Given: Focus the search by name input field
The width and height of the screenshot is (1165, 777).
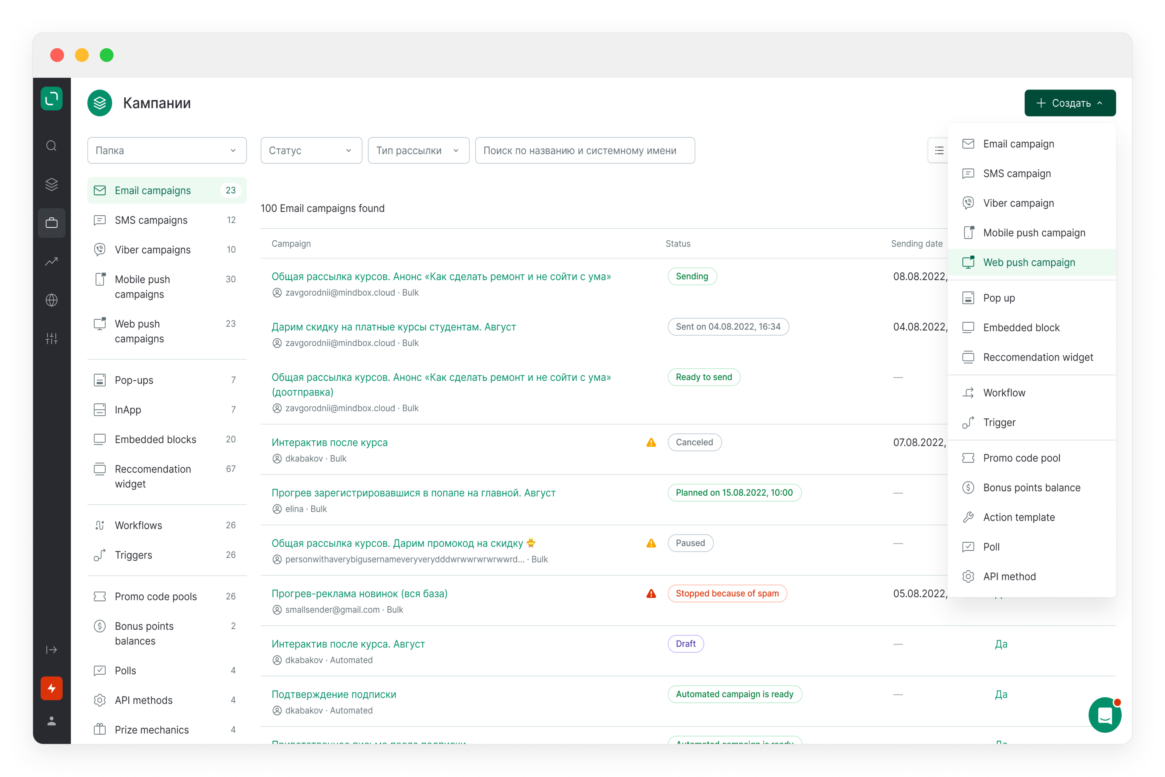Looking at the screenshot, I should (x=585, y=151).
